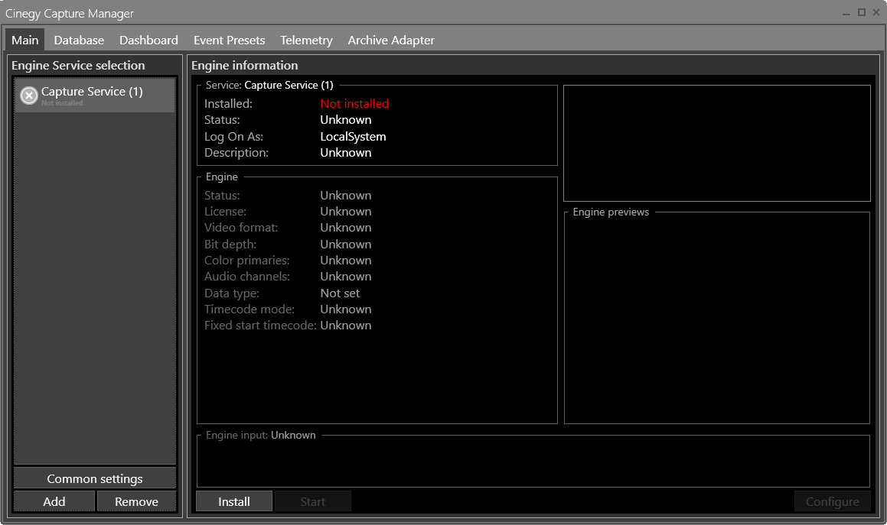Click the 'Service: Capture Service (1)' group title

269,85
